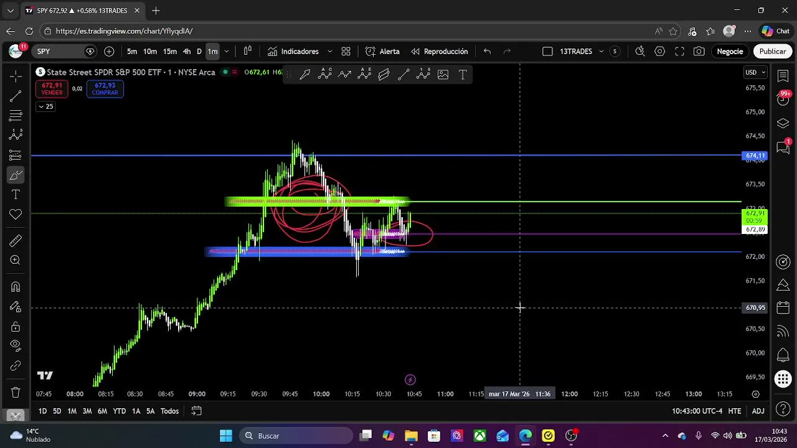The image size is (797, 448).
Task: Expand the time interval dropdown chevron
Action: (x=227, y=52)
